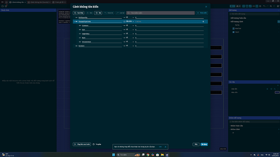Click the drag handle of Rare row
The width and height of the screenshot is (280, 157).
[x=80, y=38]
